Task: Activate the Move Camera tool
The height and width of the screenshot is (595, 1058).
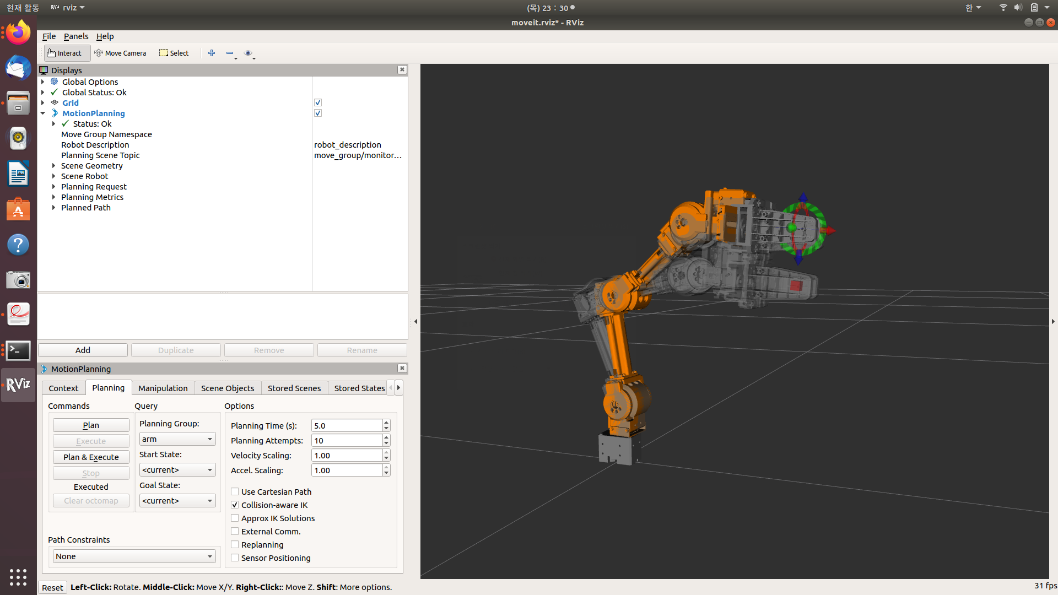Action: pyautogui.click(x=120, y=53)
